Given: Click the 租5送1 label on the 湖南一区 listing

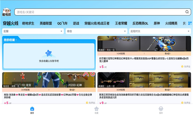Looking at the screenshot, I should [x=72, y=90].
